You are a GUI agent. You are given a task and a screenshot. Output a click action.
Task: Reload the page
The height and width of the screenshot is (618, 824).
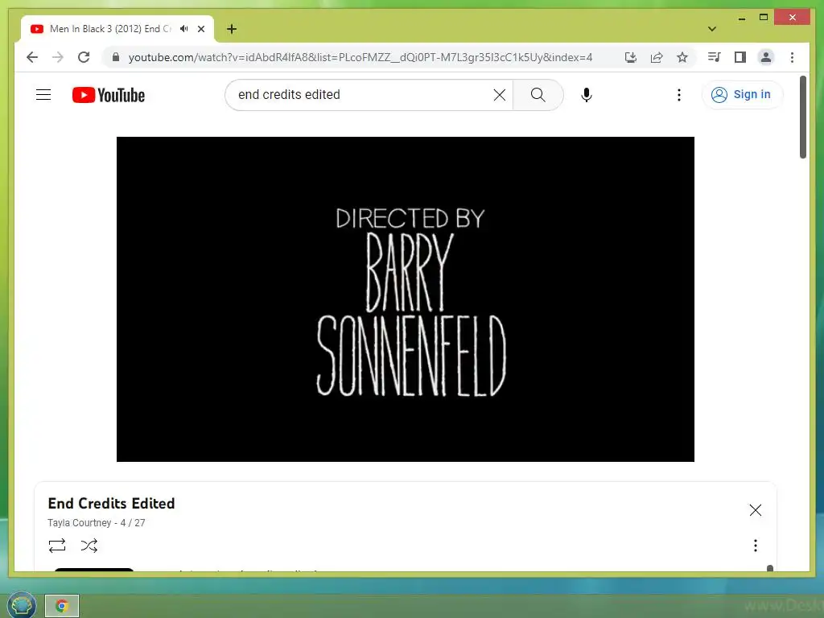pos(84,57)
